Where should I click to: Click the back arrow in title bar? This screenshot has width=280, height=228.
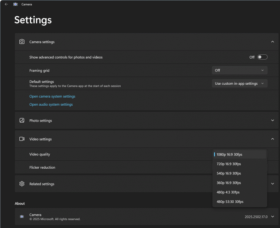pyautogui.click(x=6, y=4)
